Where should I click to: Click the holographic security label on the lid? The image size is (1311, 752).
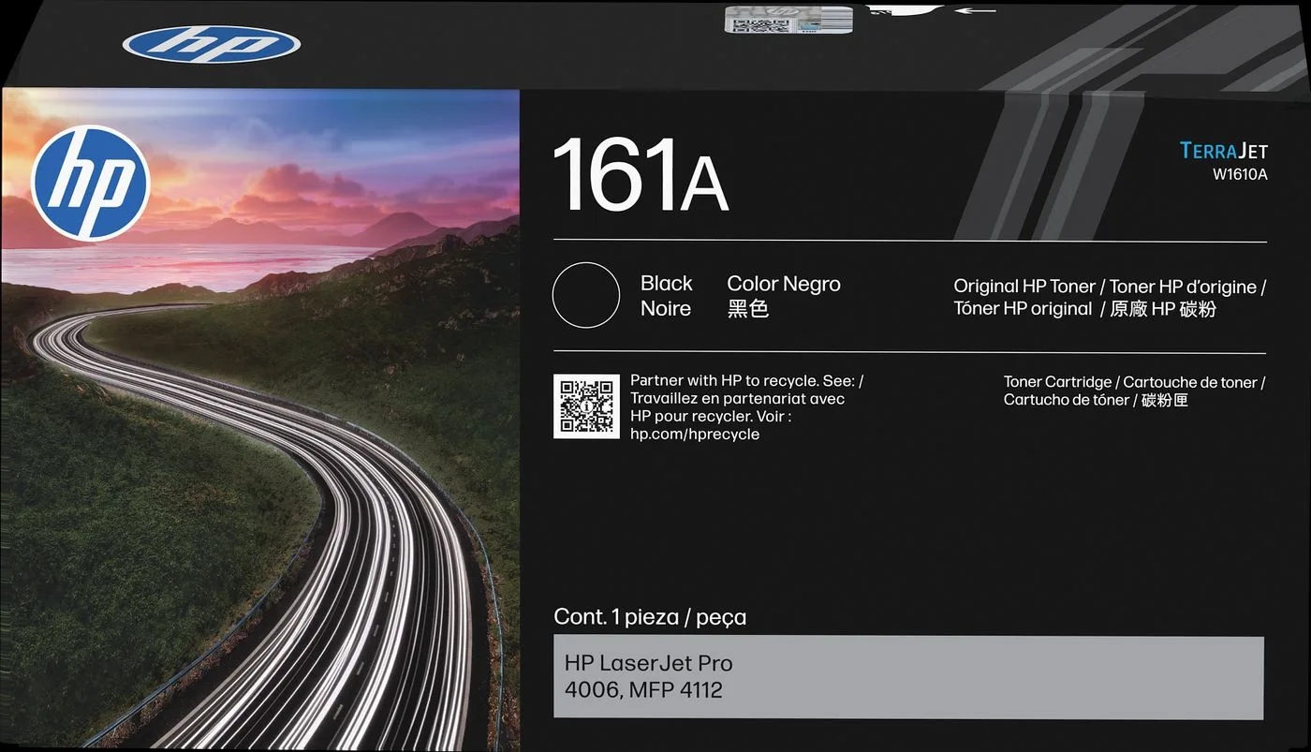(x=788, y=20)
